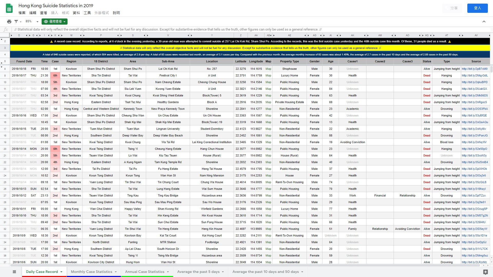Open the filter views dropdown arrow

(x=21, y=22)
